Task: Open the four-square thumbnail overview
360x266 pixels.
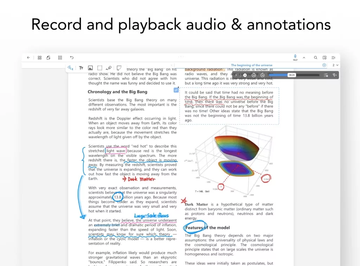Action: click(x=39, y=58)
